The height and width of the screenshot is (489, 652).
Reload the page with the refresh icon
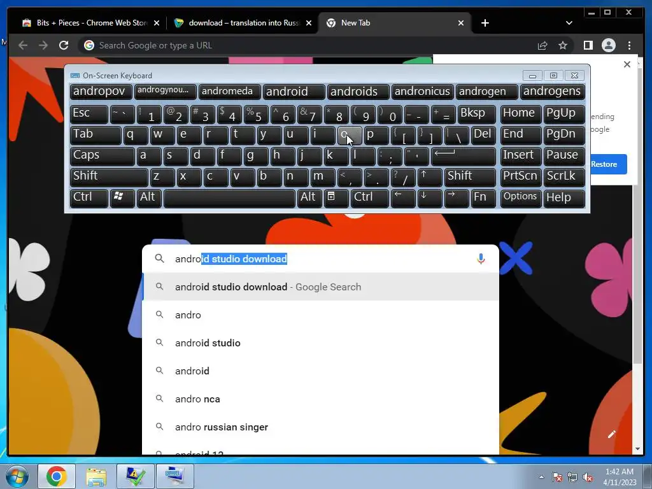point(63,45)
